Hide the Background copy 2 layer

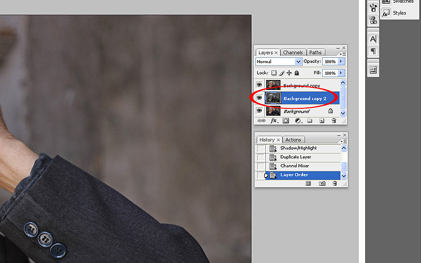pos(259,98)
